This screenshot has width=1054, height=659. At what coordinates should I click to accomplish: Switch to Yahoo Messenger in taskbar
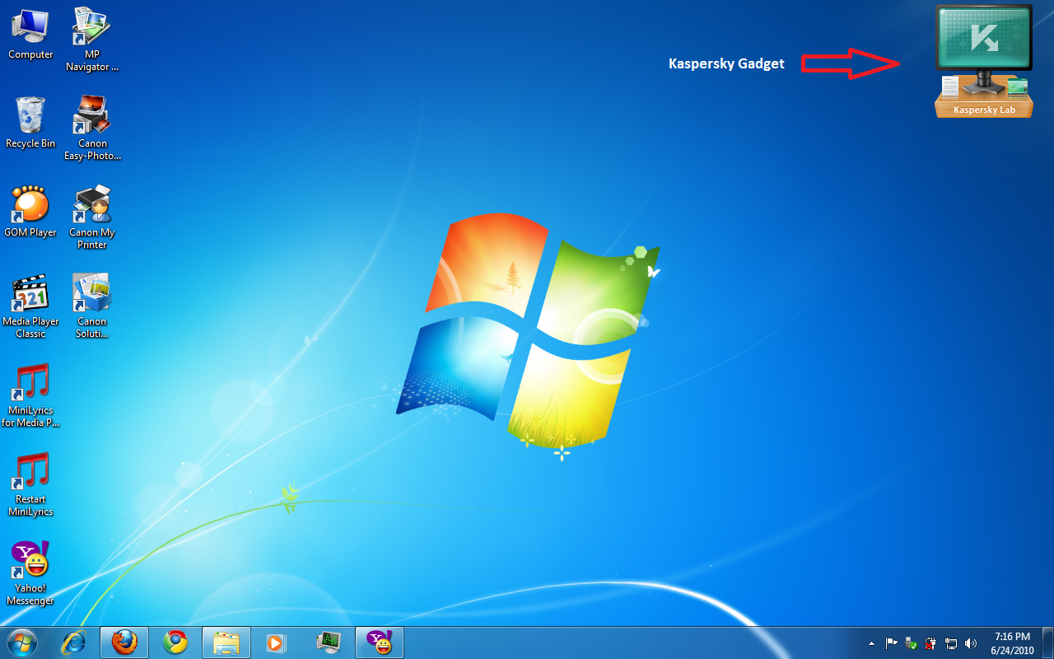[380, 642]
